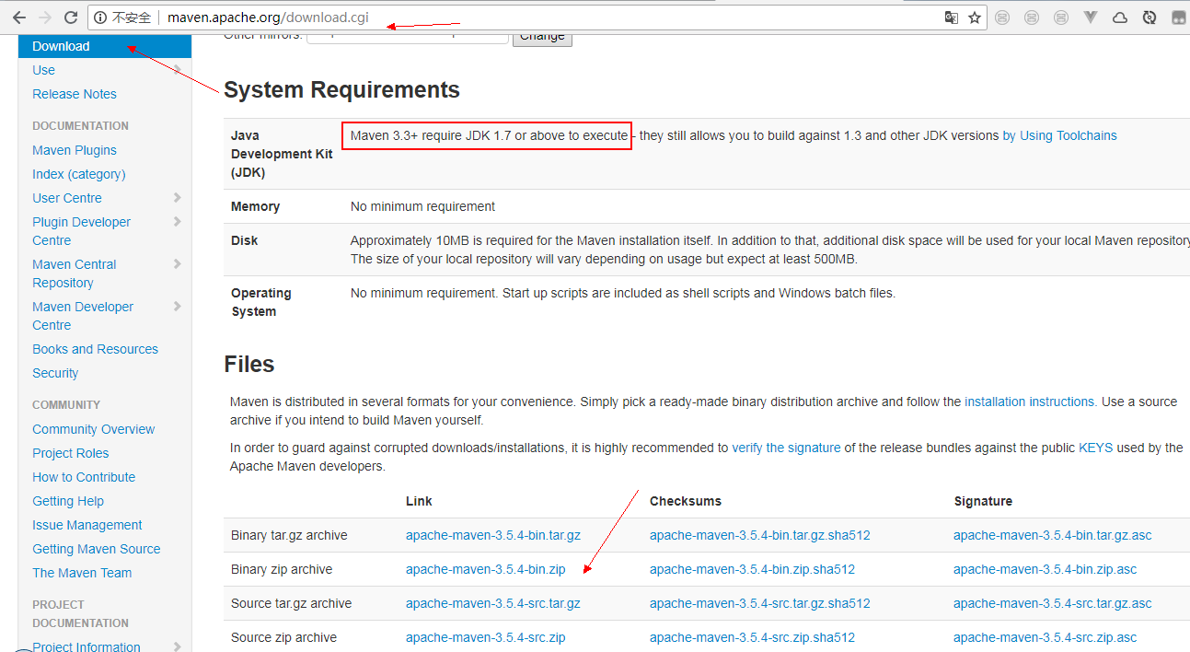1190x652 pixels.
Task: Download apache-maven-3.5.4-bin.zip
Action: (x=485, y=569)
